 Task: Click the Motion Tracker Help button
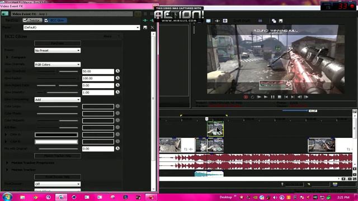click(58, 156)
